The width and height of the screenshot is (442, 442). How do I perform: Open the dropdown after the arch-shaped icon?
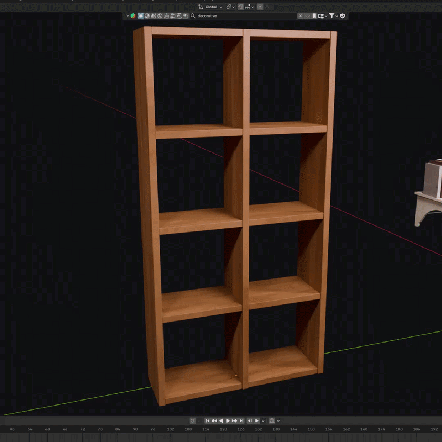point(278,421)
